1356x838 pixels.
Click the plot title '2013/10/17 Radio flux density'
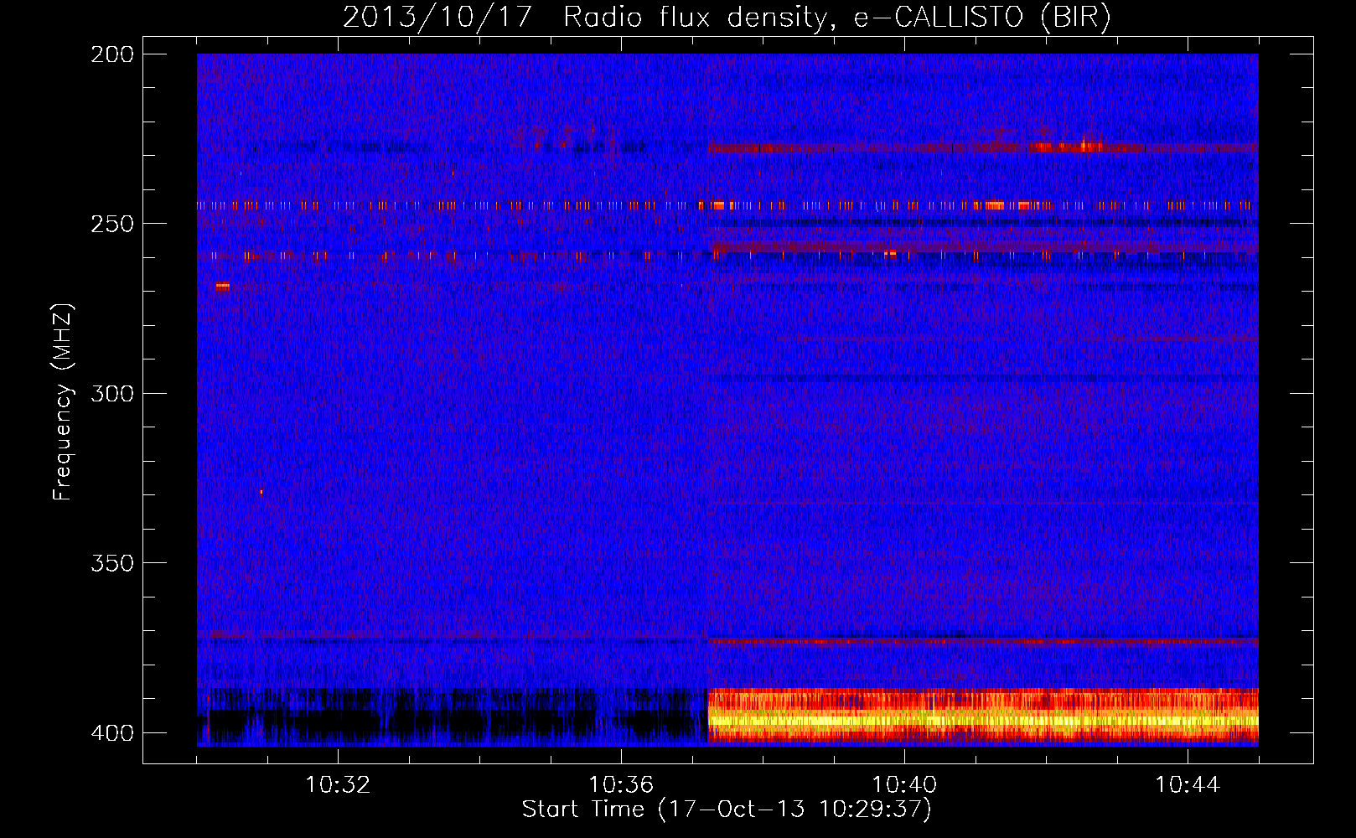pyautogui.click(x=727, y=17)
